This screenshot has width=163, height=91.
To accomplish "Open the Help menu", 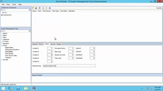I will pos(20,5).
